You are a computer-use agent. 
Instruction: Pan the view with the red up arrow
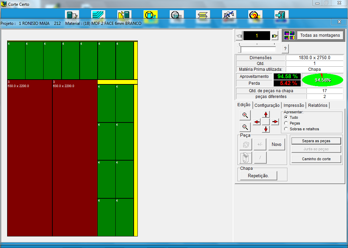coord(266,114)
